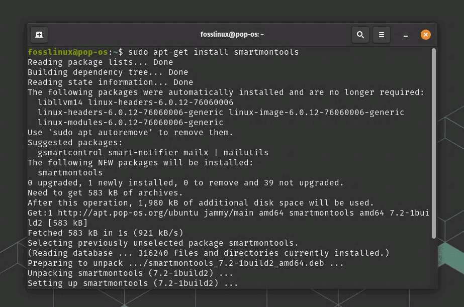Click the line 'The following NEW packages will be installed:'
Viewport: 464px width, 307px height.
point(141,163)
